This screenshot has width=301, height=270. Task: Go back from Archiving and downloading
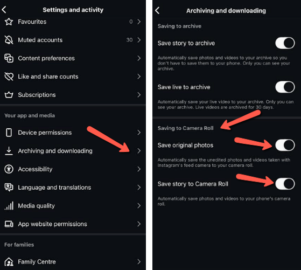point(157,11)
